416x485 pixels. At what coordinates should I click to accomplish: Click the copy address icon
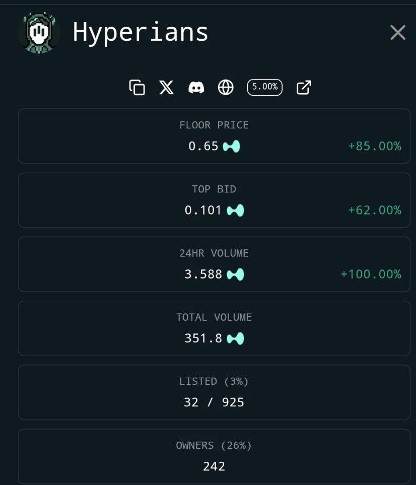point(137,87)
